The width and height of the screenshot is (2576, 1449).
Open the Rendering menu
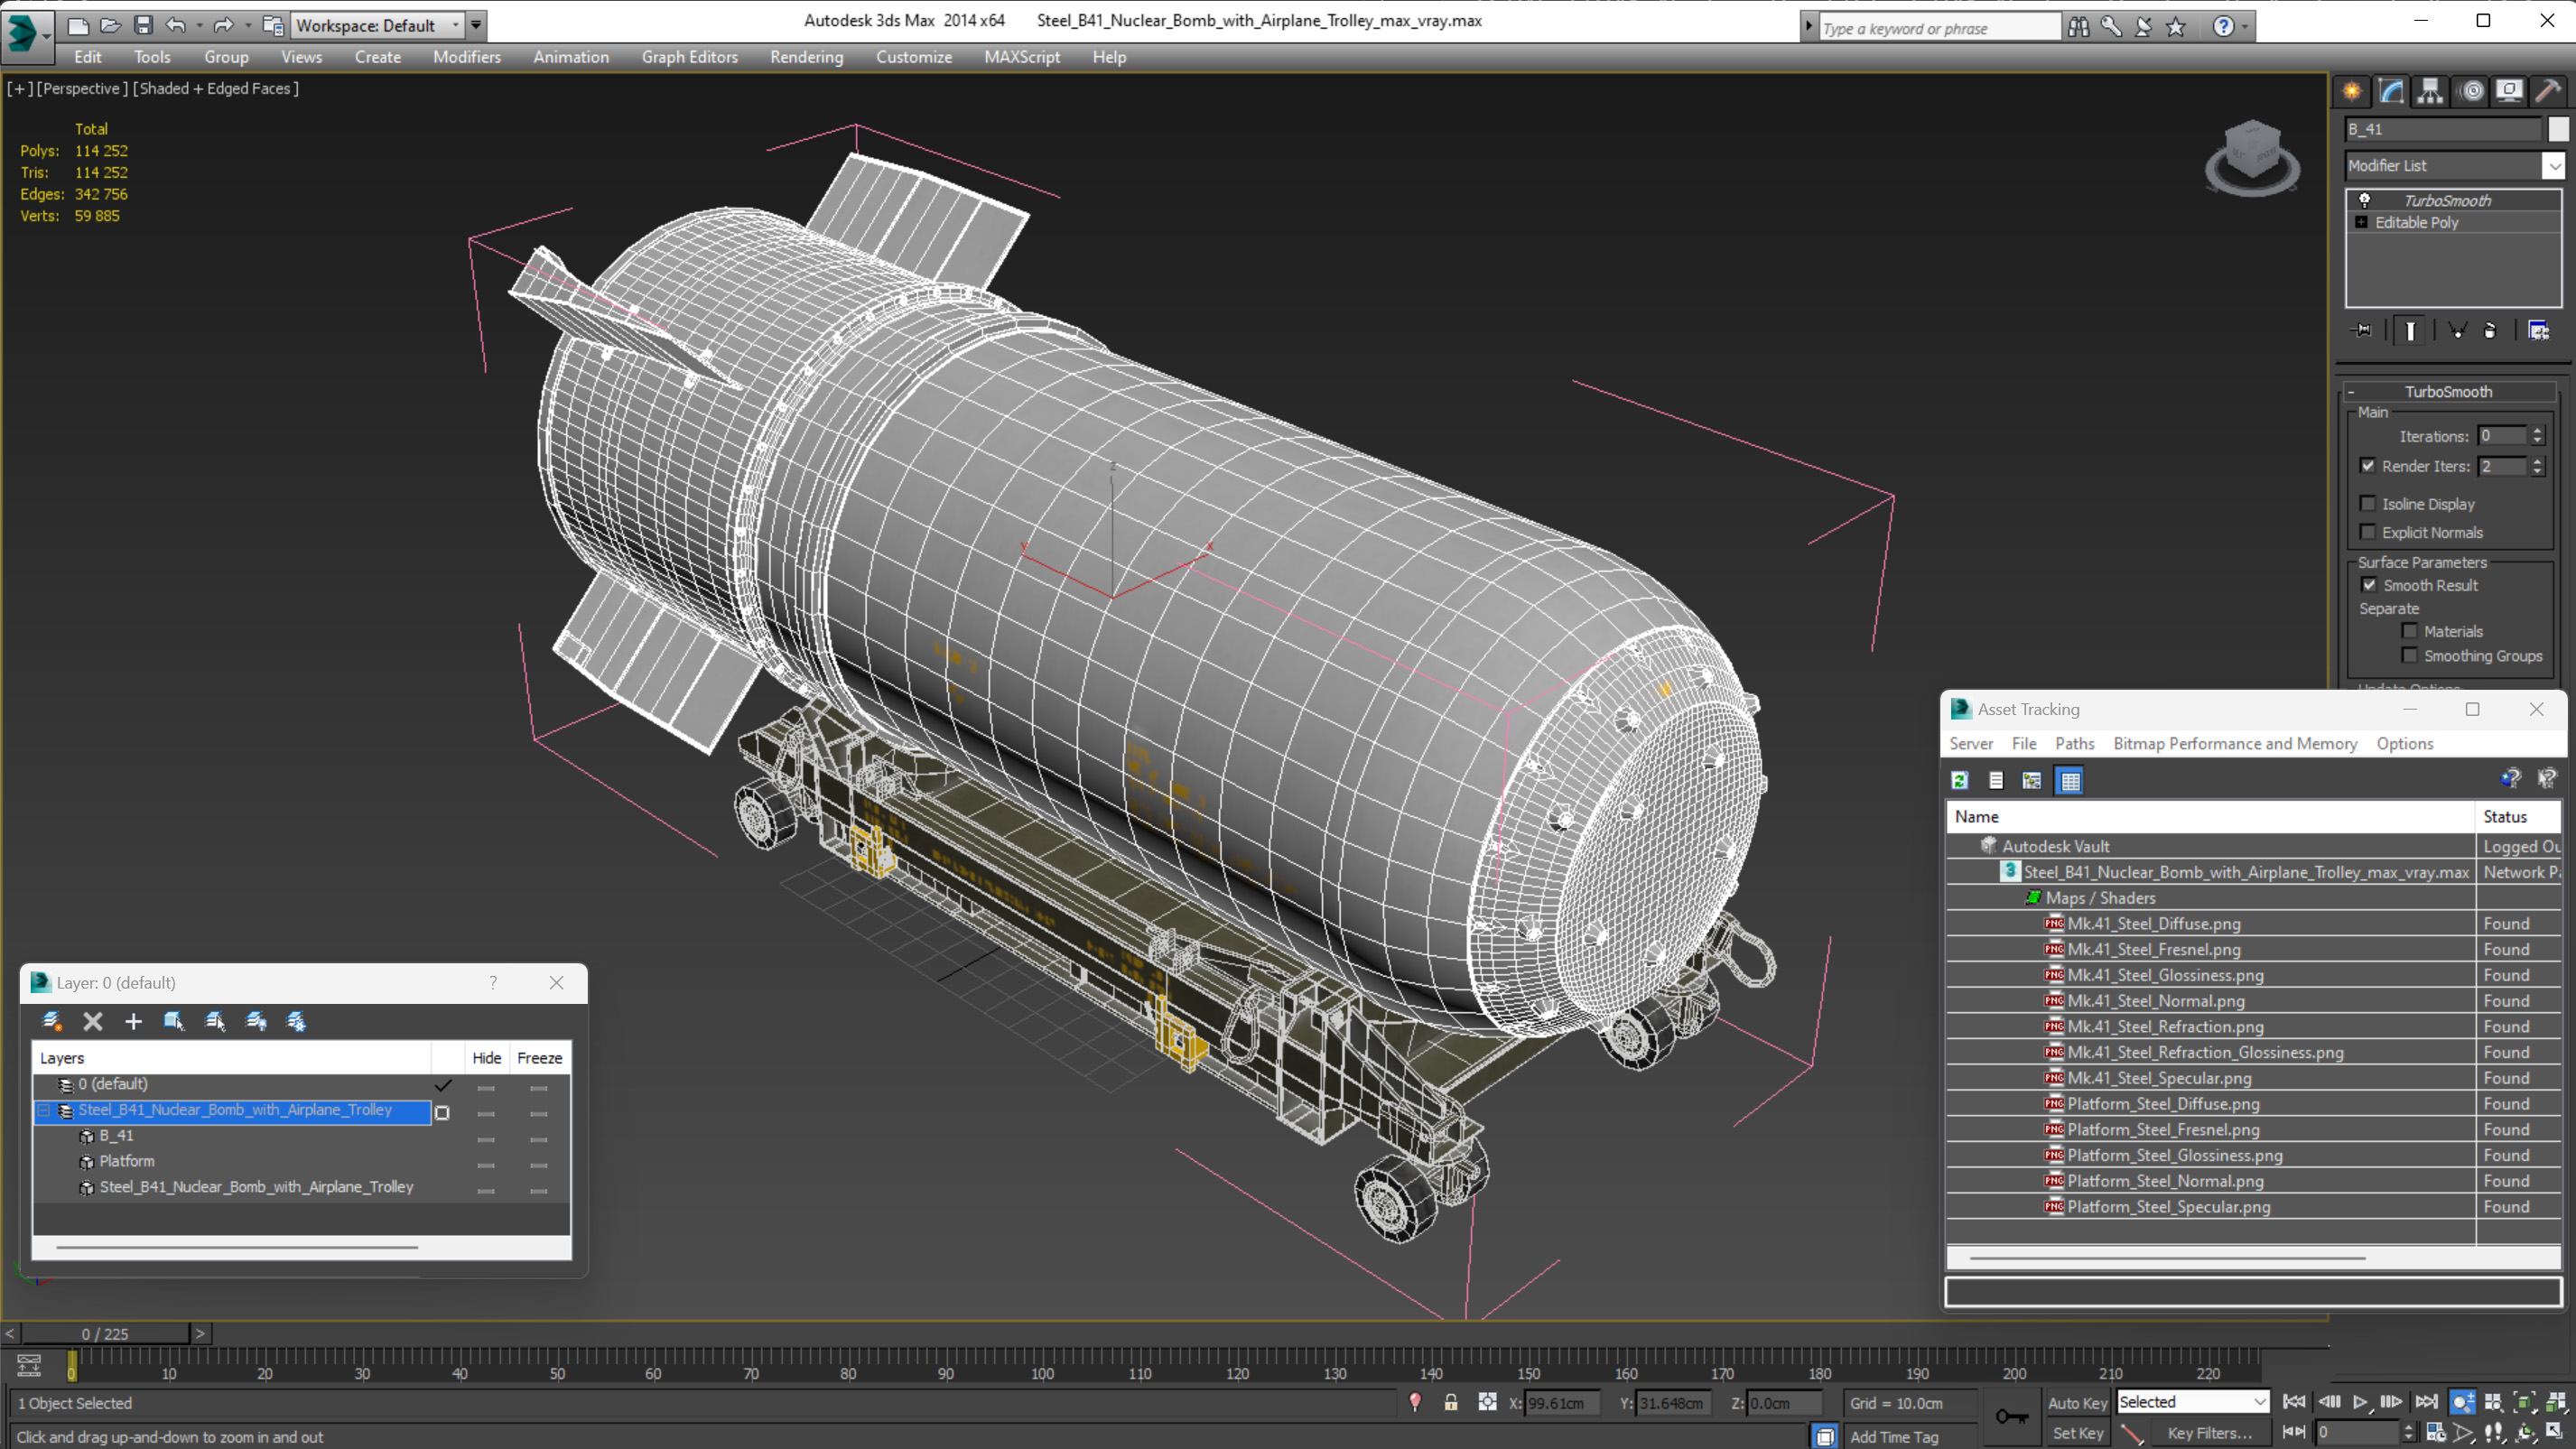point(806,57)
